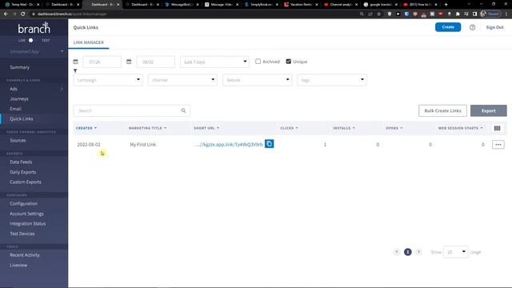
Task: Open Sources under Cross-Channel Analytics
Action: (x=18, y=141)
